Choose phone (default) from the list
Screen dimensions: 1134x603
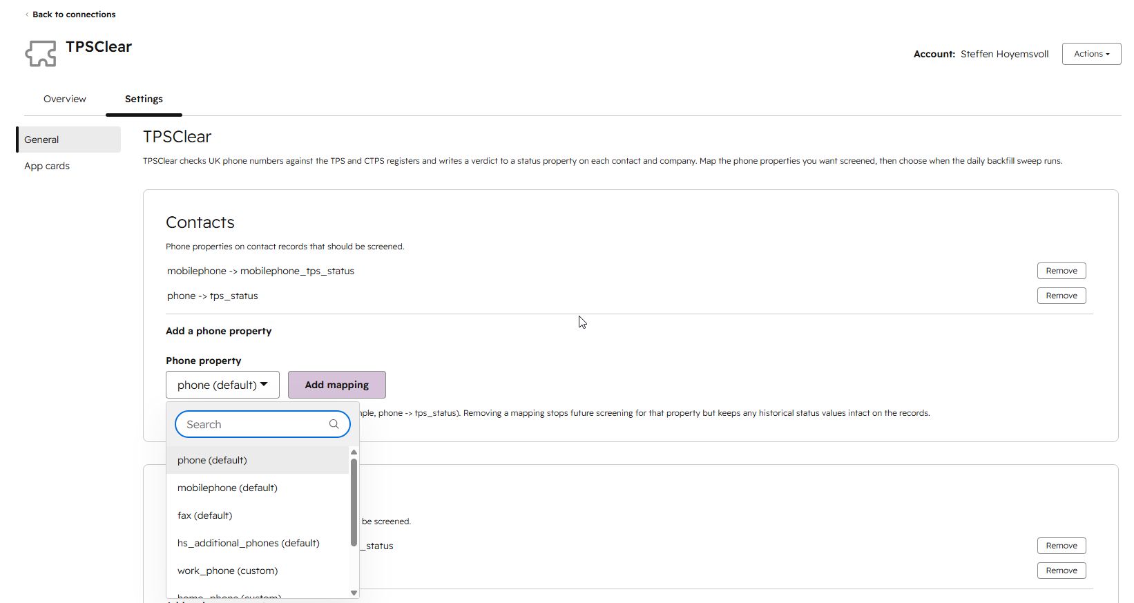pos(258,460)
